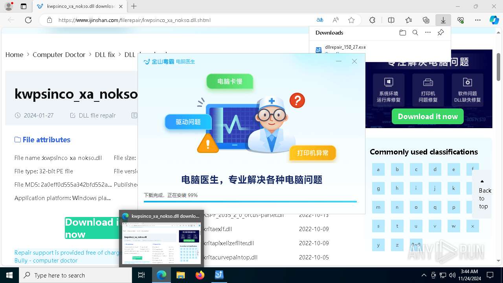
Task: Open the Edge profile avatar icon
Action: (8, 6)
